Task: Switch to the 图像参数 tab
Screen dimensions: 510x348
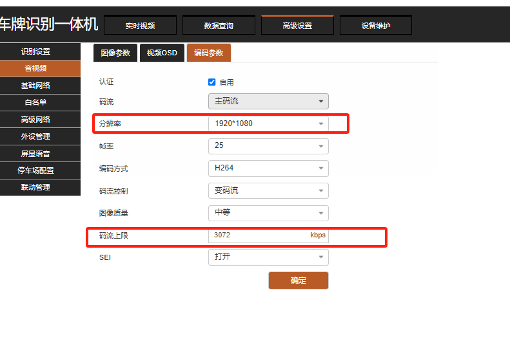Action: pos(115,53)
